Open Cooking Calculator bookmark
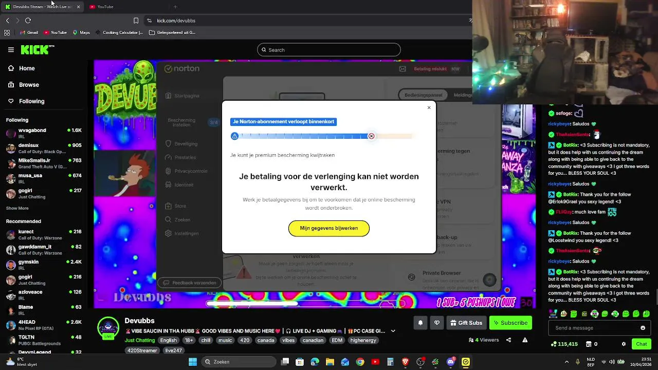This screenshot has height=370, width=658. (x=119, y=32)
